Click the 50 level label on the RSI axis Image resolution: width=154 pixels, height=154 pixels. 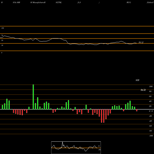coord(2,40)
